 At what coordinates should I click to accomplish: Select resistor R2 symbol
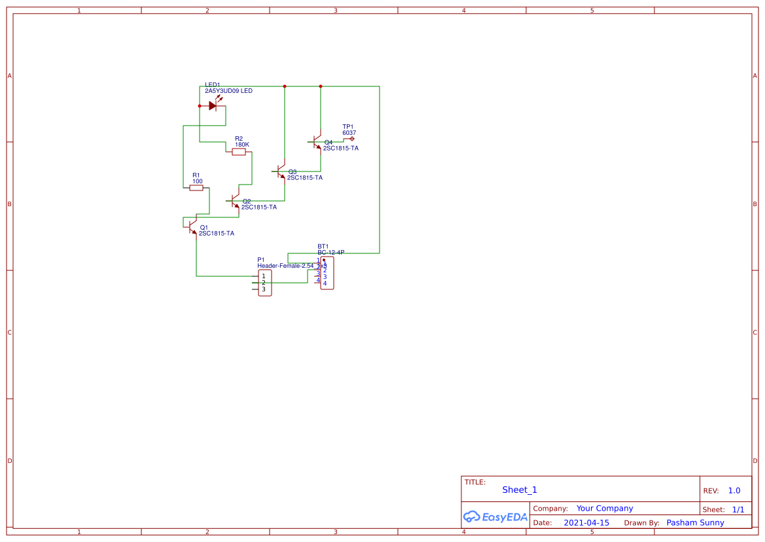[x=238, y=151]
